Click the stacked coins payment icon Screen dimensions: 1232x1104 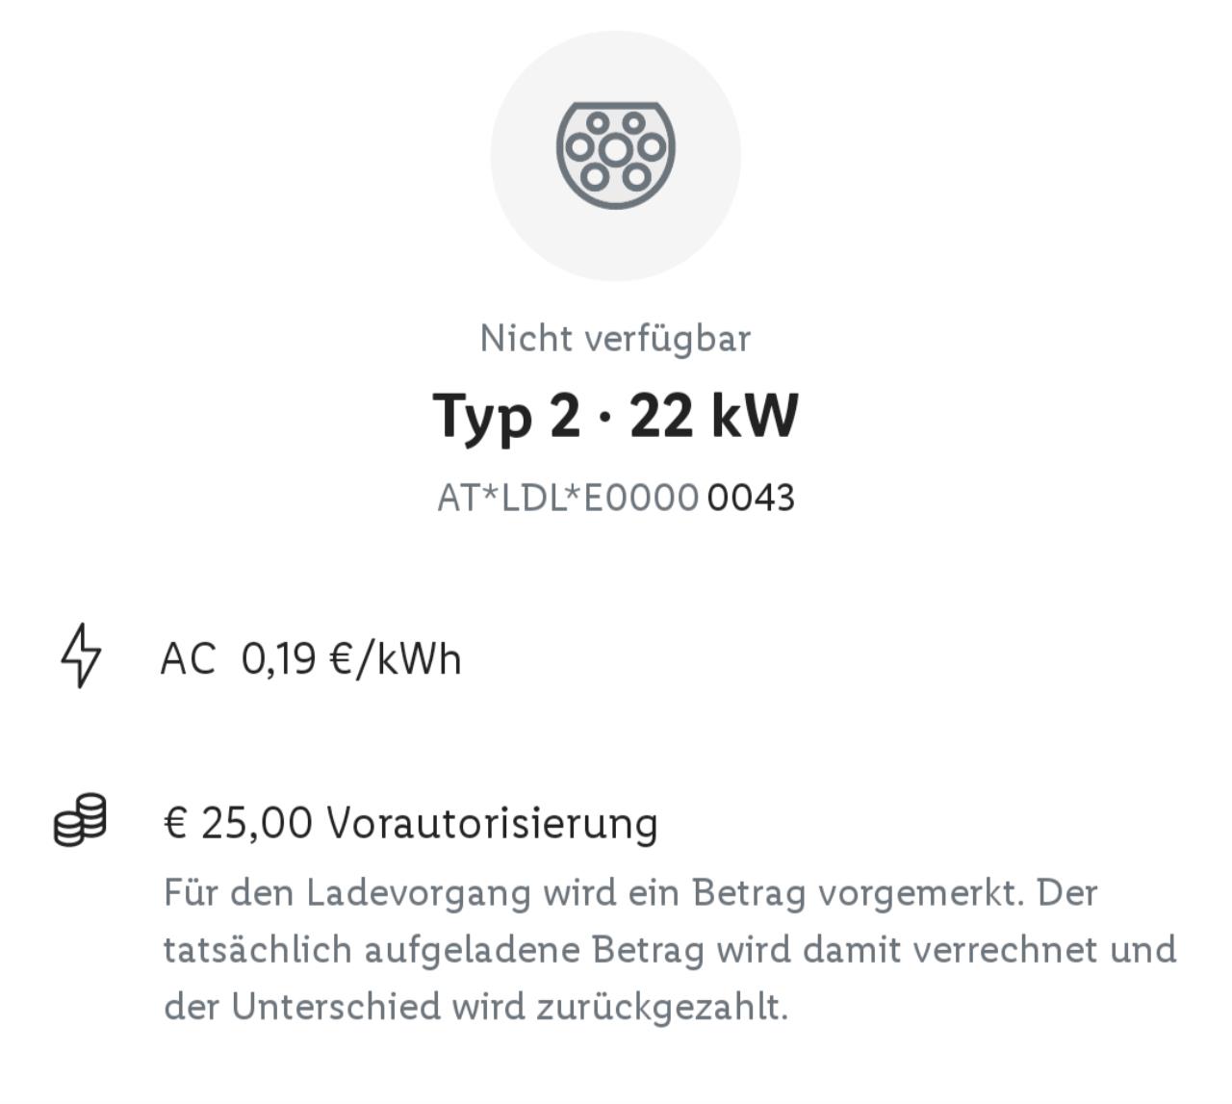[80, 820]
